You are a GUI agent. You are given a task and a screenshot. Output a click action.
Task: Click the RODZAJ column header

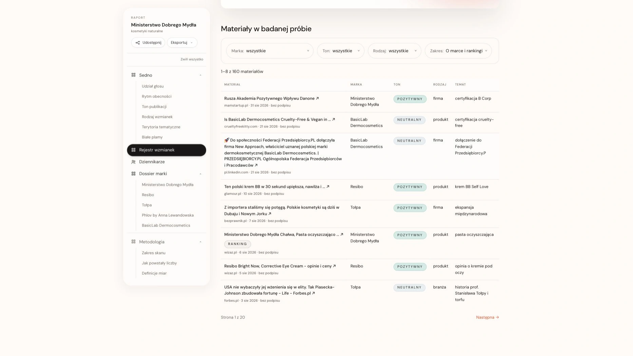pos(440,84)
